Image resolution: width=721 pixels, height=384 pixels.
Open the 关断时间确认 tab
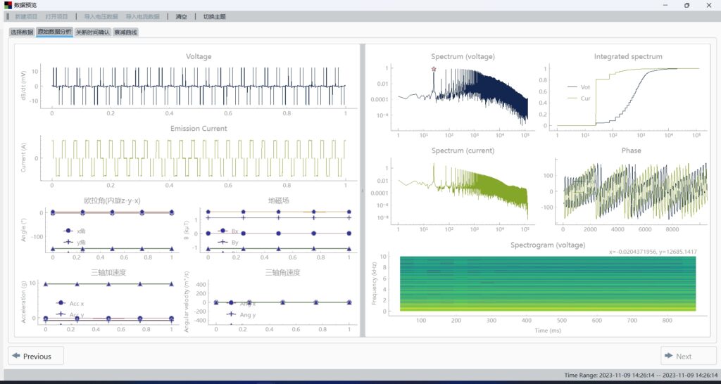pyautogui.click(x=93, y=32)
